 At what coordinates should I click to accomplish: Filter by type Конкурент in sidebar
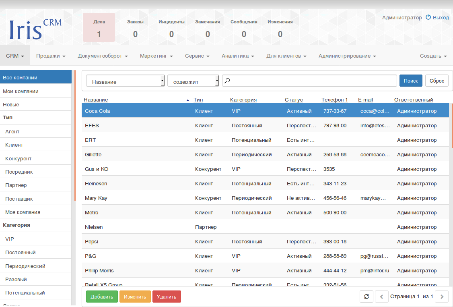coord(35,159)
